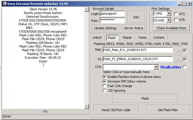This screenshot has width=193, height=120.
Task: Click the Finalization label text
Action: (x=171, y=67)
